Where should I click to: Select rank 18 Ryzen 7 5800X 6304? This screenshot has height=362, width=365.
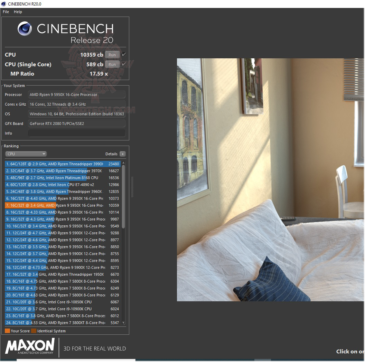(x=63, y=281)
